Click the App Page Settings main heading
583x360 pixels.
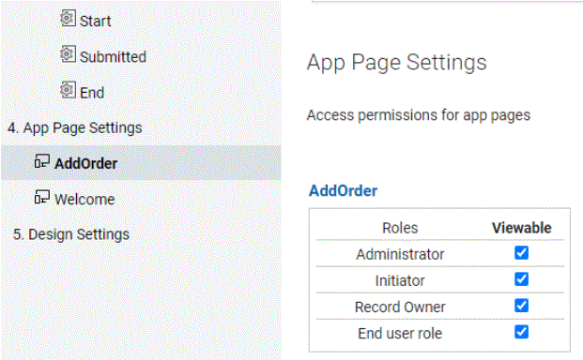tap(397, 63)
